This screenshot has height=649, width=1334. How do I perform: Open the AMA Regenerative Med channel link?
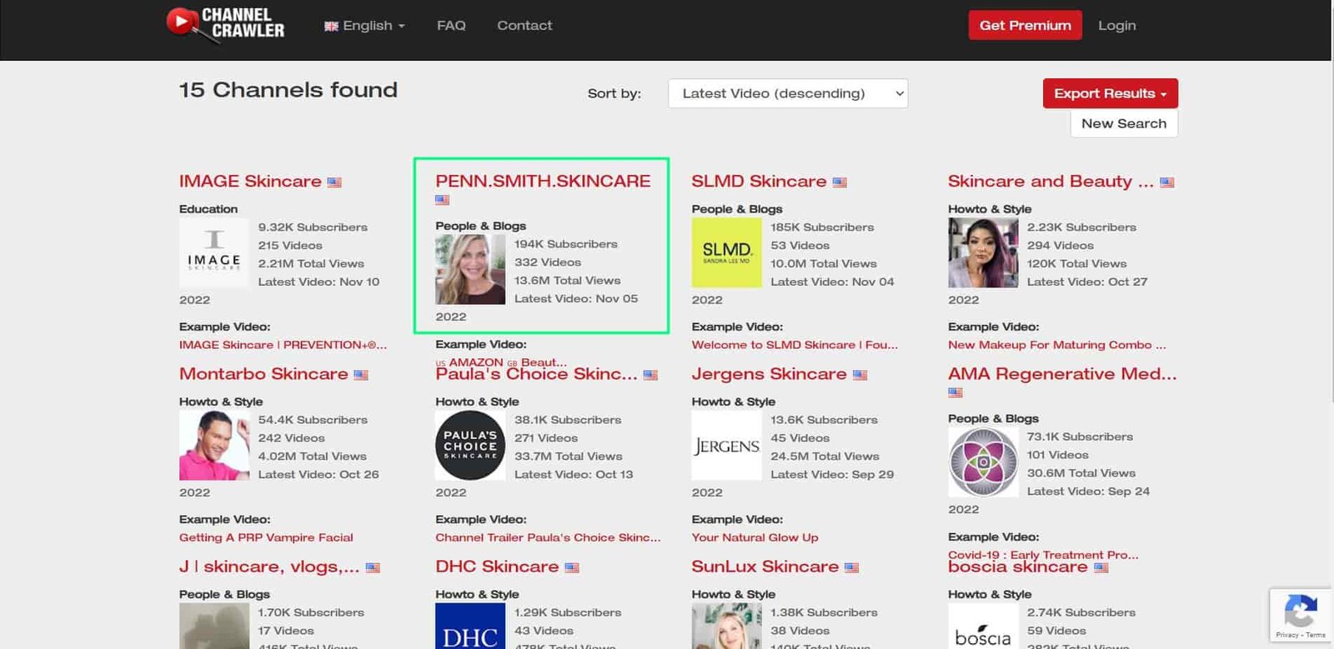[1062, 374]
